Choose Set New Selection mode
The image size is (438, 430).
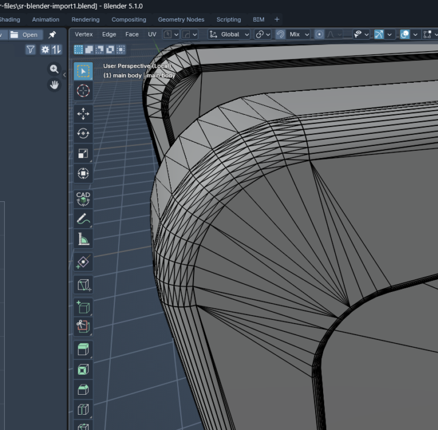pyautogui.click(x=78, y=50)
